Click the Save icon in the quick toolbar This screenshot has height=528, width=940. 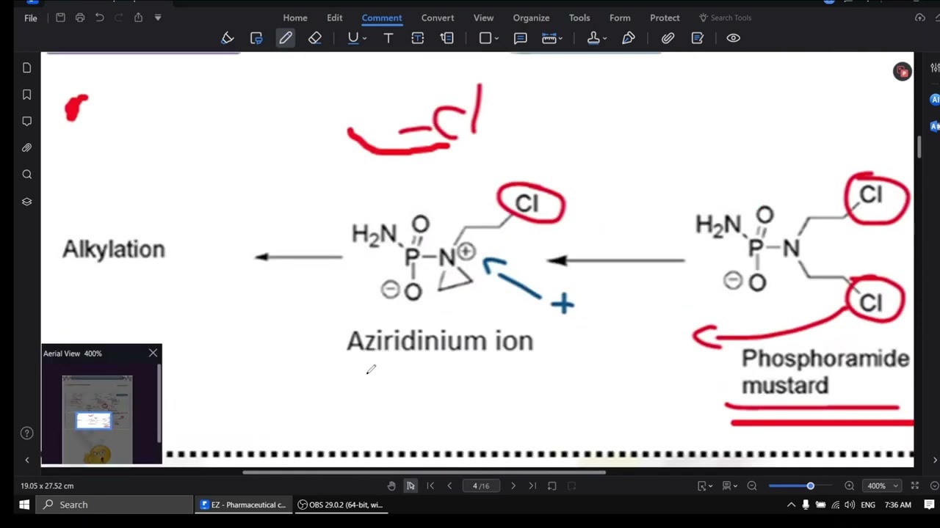(x=60, y=18)
